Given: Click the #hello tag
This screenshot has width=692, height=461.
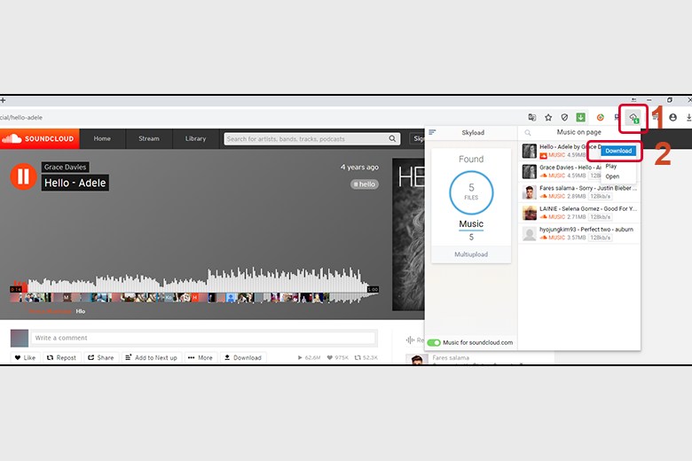Looking at the screenshot, I should [365, 184].
